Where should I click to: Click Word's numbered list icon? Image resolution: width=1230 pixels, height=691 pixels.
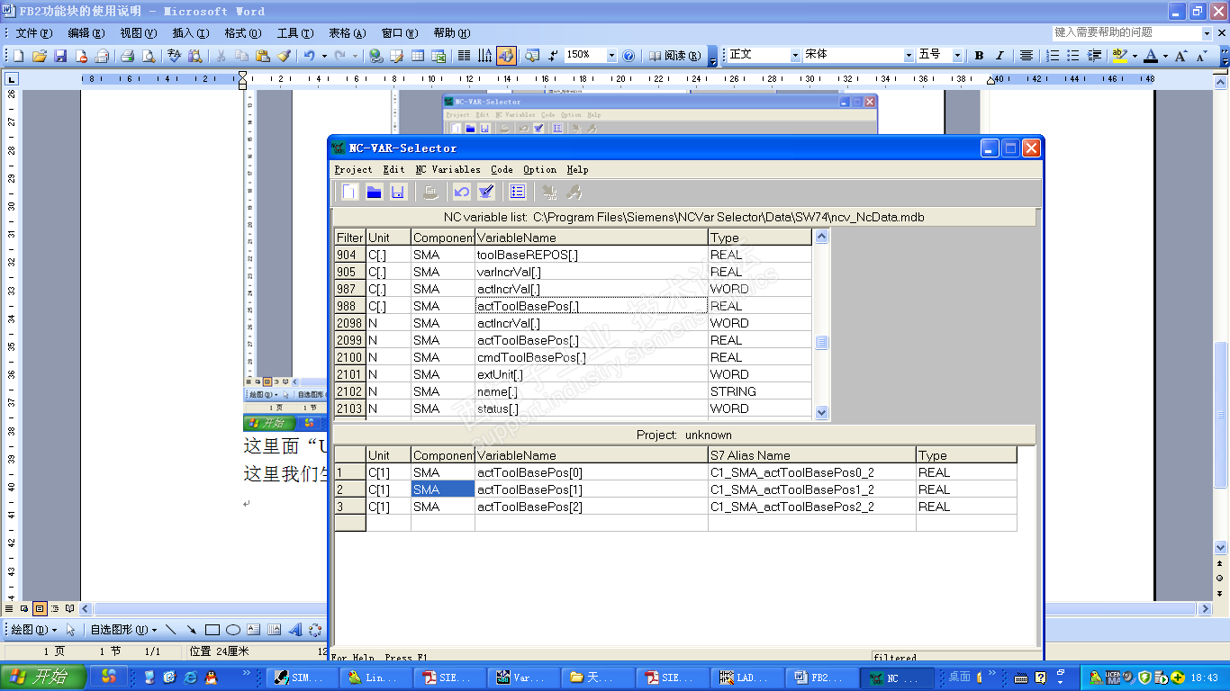tap(1053, 56)
